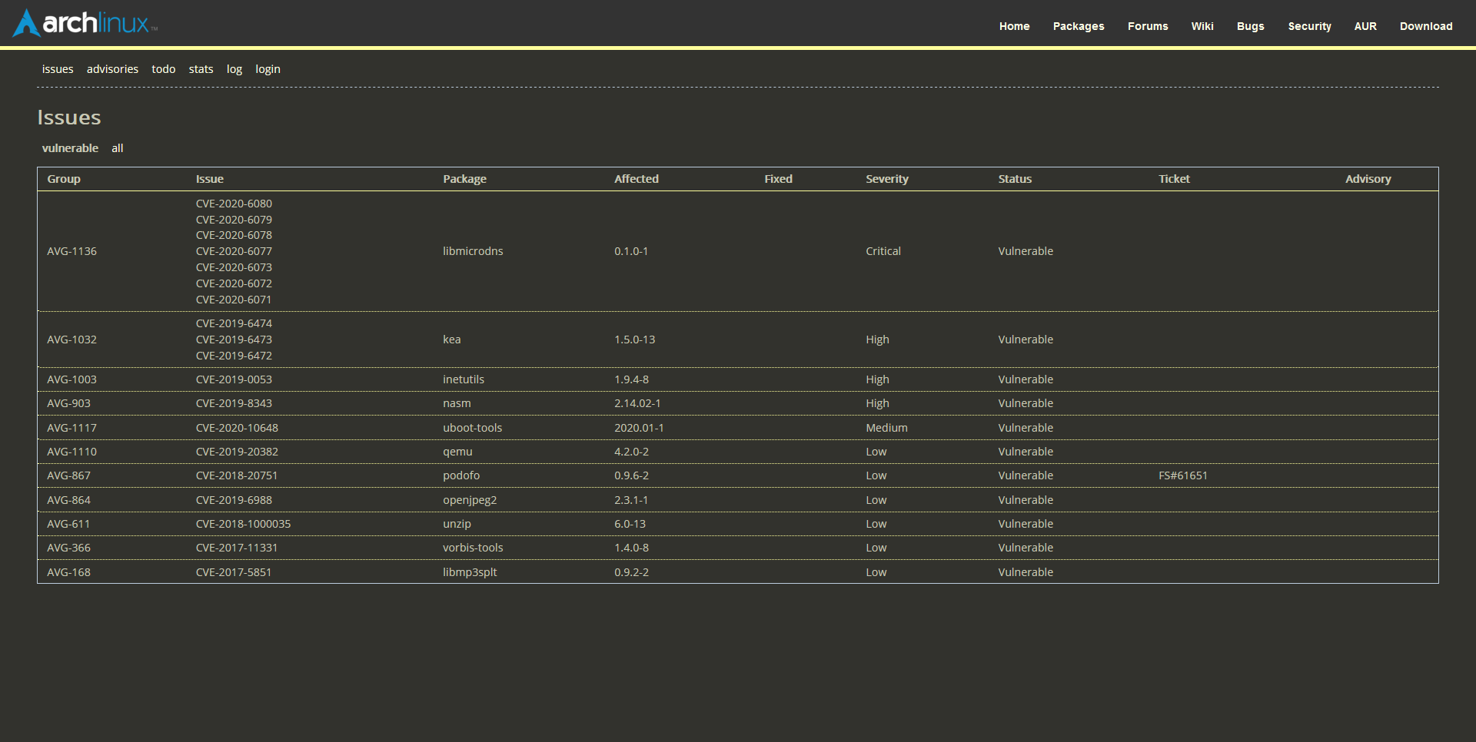
Task: Open CVE-2020-6071 issue
Action: tap(234, 300)
